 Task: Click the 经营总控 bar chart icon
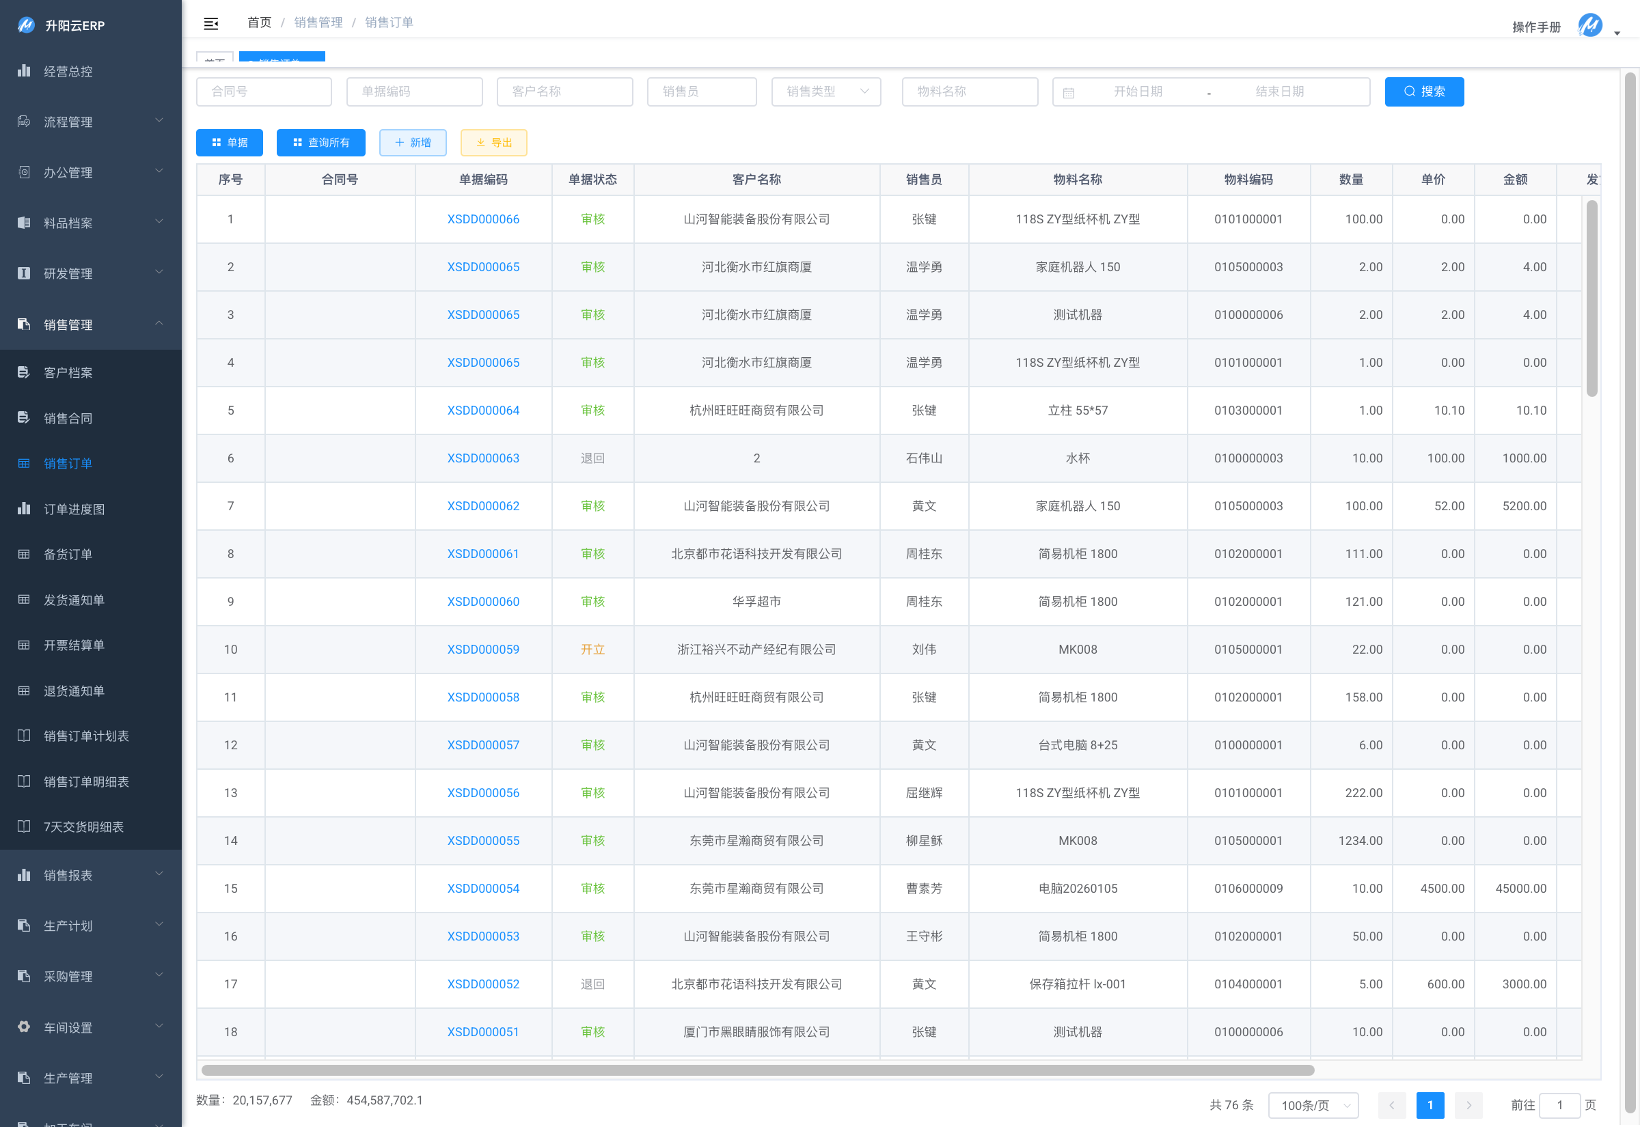(24, 70)
